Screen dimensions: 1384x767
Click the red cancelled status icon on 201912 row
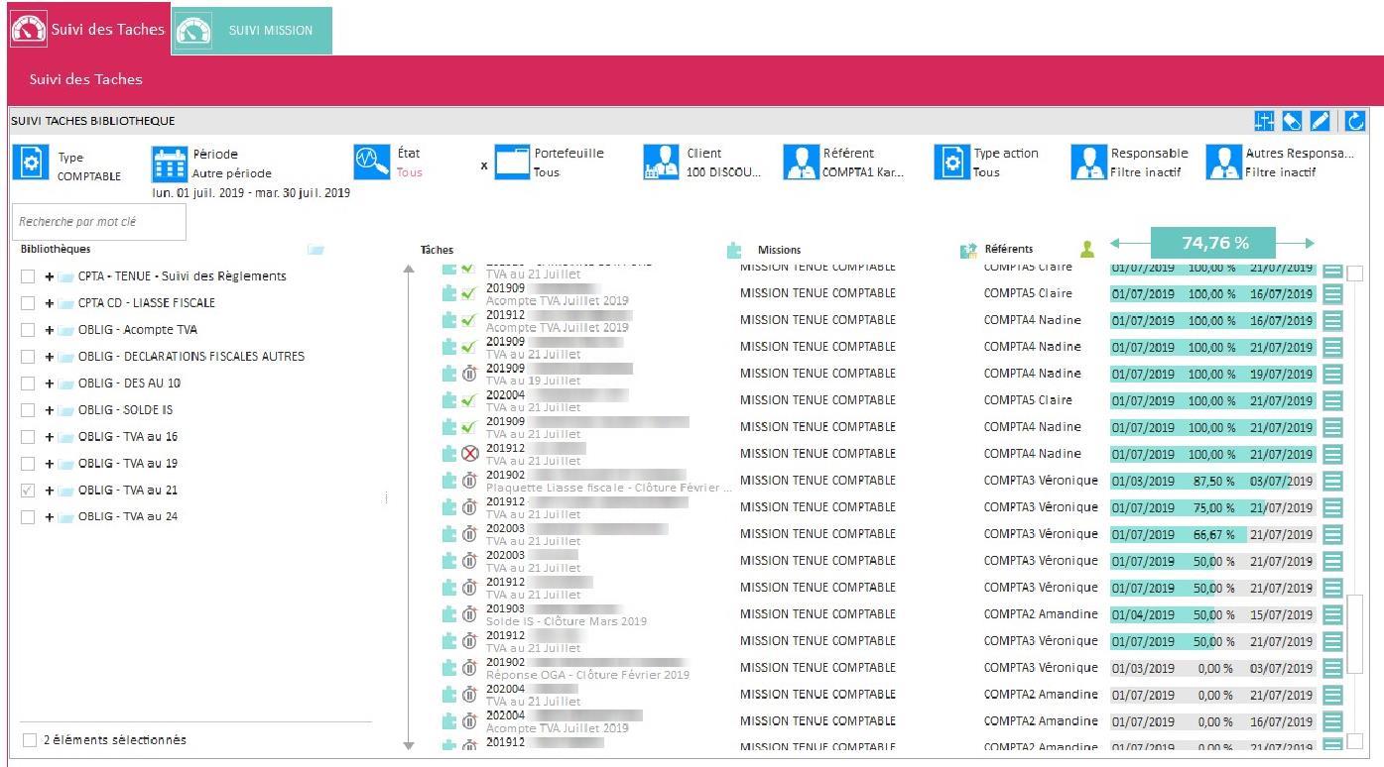470,454
